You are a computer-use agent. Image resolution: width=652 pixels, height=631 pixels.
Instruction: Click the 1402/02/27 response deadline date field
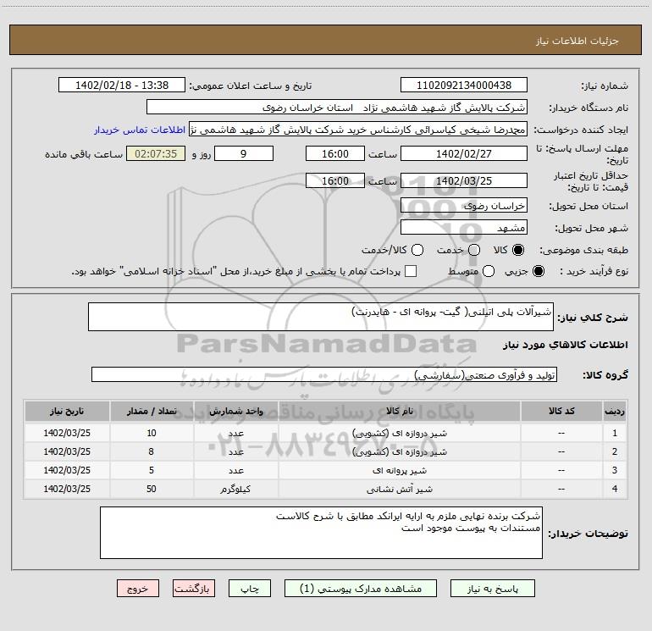point(464,154)
